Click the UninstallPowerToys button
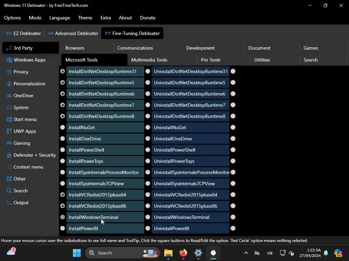 191,161
